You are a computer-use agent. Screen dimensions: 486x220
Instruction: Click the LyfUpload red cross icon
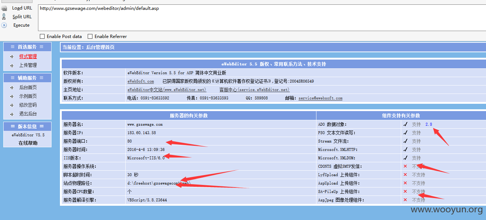click(x=405, y=175)
